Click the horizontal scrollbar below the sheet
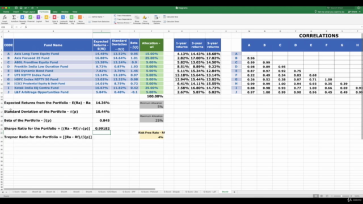 79,189
